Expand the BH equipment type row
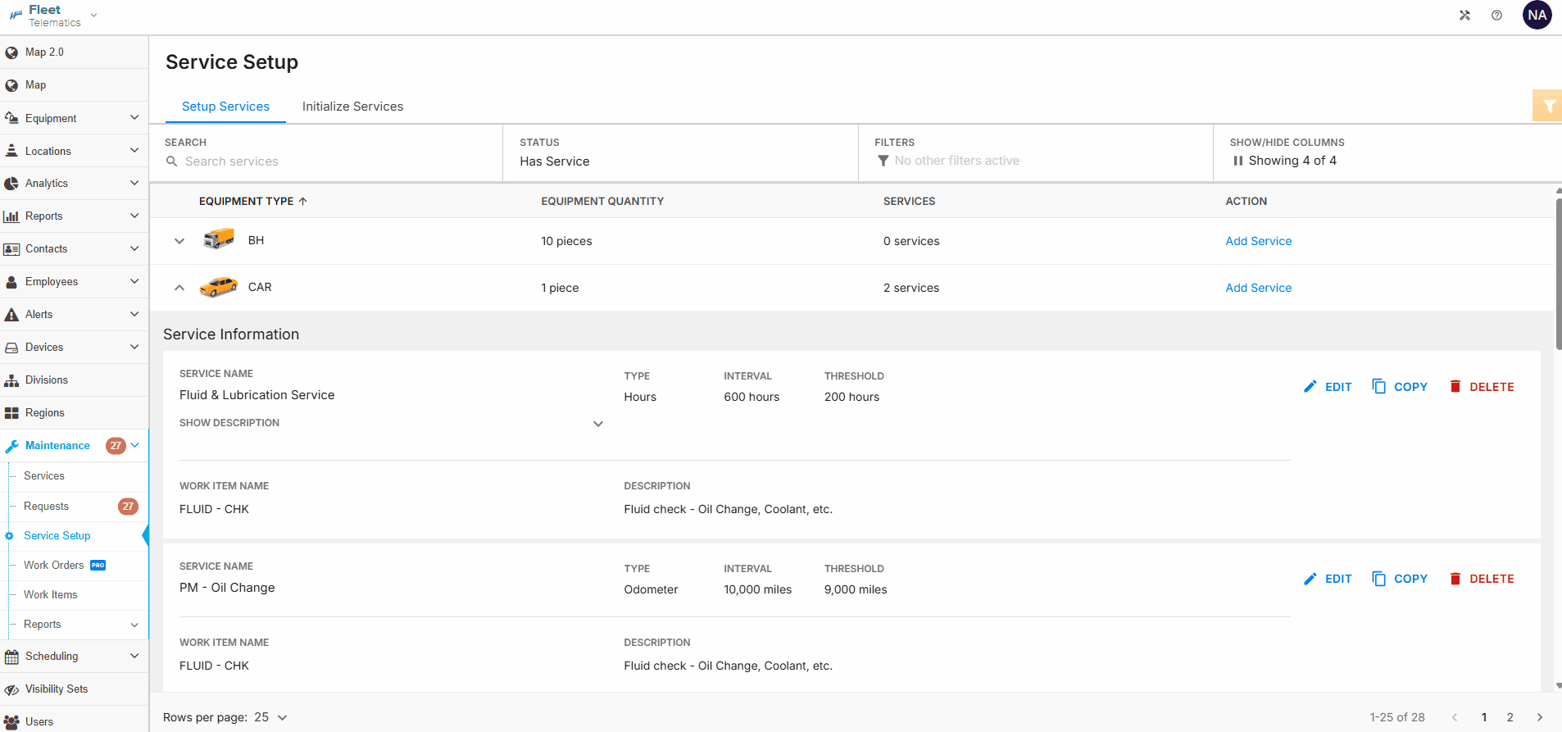 [179, 241]
